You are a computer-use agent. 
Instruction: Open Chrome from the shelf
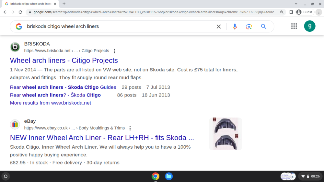pos(156,176)
